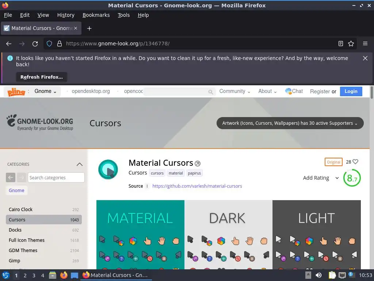Select the Gimp category
Screen dimensions: 374x281
44,261
